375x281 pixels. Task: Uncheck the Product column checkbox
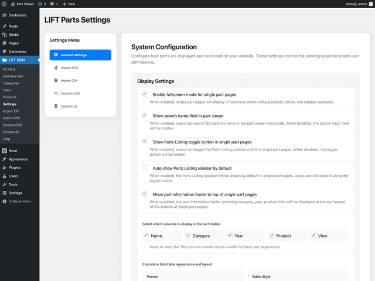[272, 235]
